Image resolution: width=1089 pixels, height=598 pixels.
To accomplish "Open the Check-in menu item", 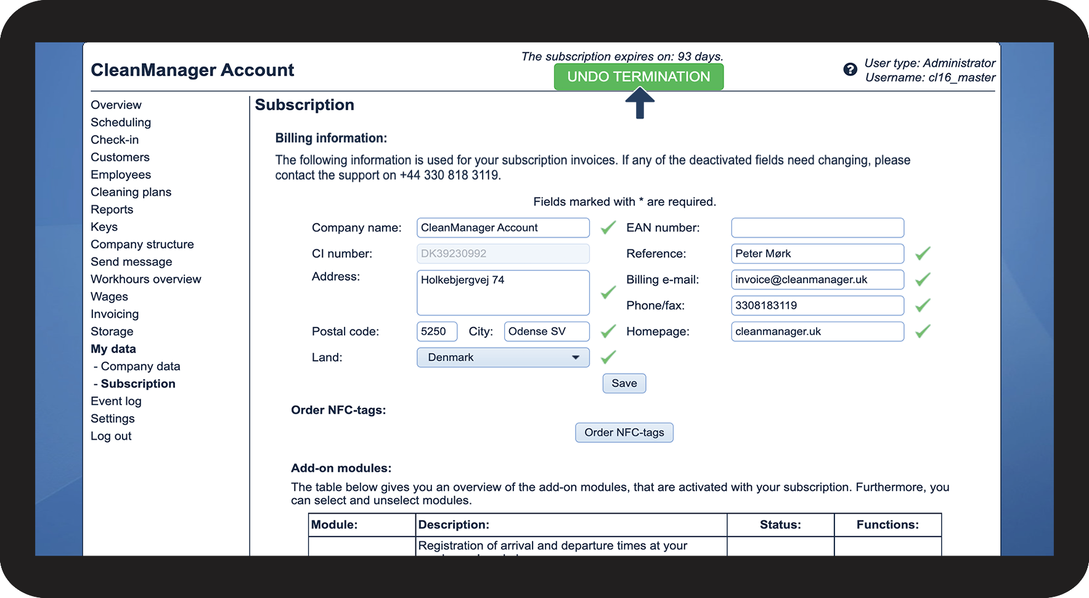I will tap(115, 140).
